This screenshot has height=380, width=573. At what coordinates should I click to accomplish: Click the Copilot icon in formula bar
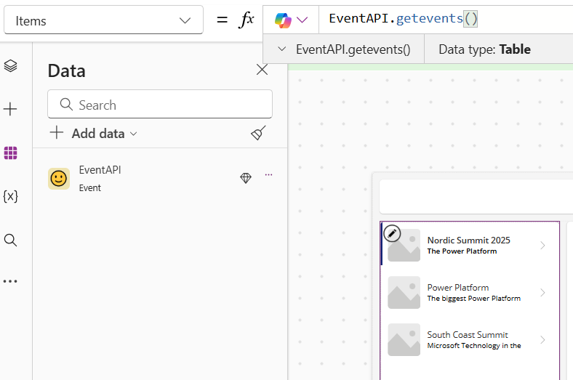pyautogui.click(x=283, y=20)
